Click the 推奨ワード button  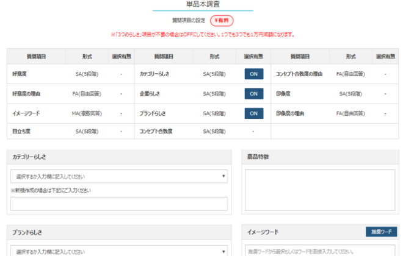point(381,232)
